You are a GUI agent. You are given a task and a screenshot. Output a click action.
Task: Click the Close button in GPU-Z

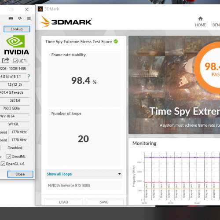20,174
